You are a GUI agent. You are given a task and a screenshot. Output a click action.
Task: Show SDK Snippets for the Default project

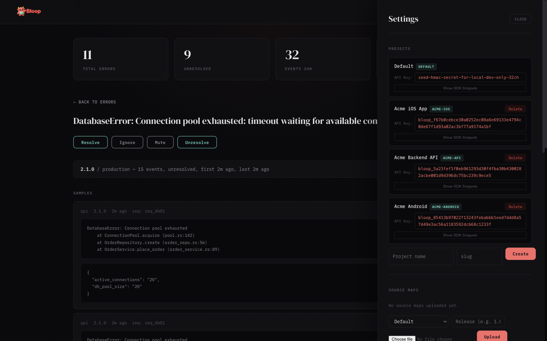(x=460, y=88)
